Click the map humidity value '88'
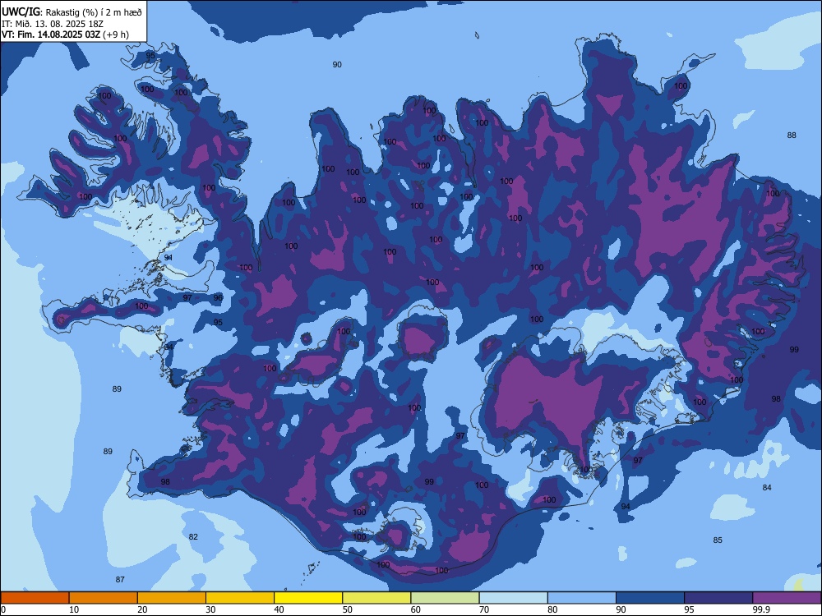 pos(792,136)
